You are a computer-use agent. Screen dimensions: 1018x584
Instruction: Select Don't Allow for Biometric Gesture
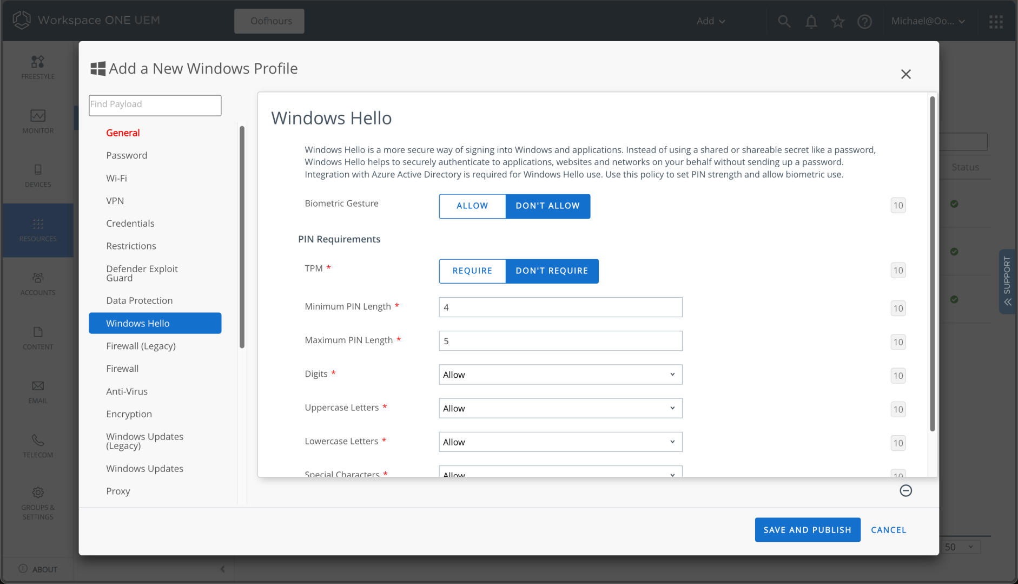(x=547, y=206)
